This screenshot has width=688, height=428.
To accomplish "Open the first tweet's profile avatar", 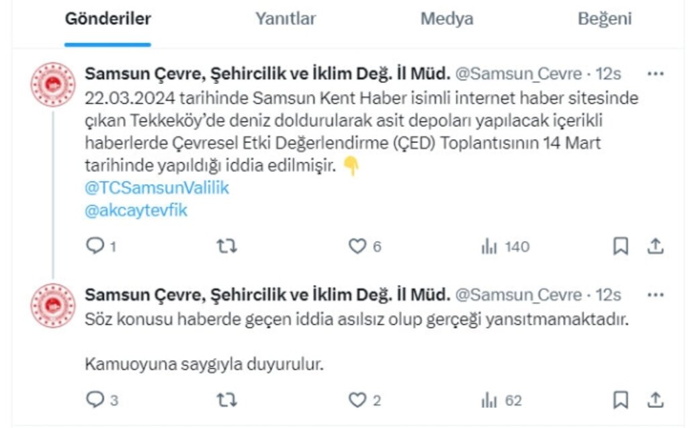I will click(x=53, y=84).
